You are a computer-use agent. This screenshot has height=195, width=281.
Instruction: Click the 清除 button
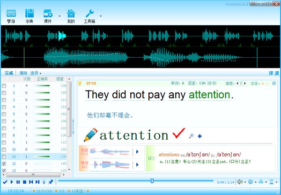[x=23, y=73]
